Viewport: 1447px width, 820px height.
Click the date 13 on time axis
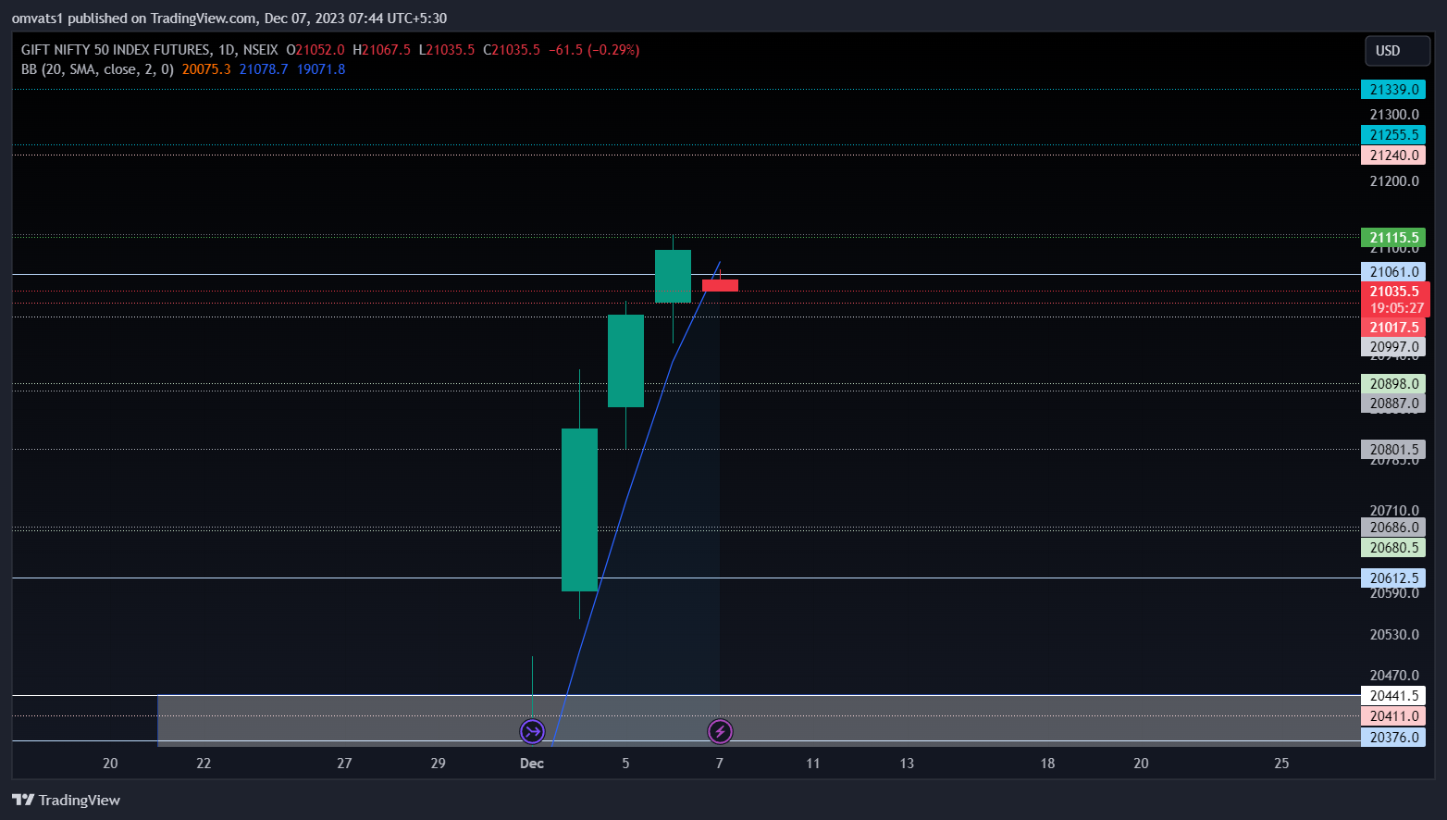tap(907, 764)
